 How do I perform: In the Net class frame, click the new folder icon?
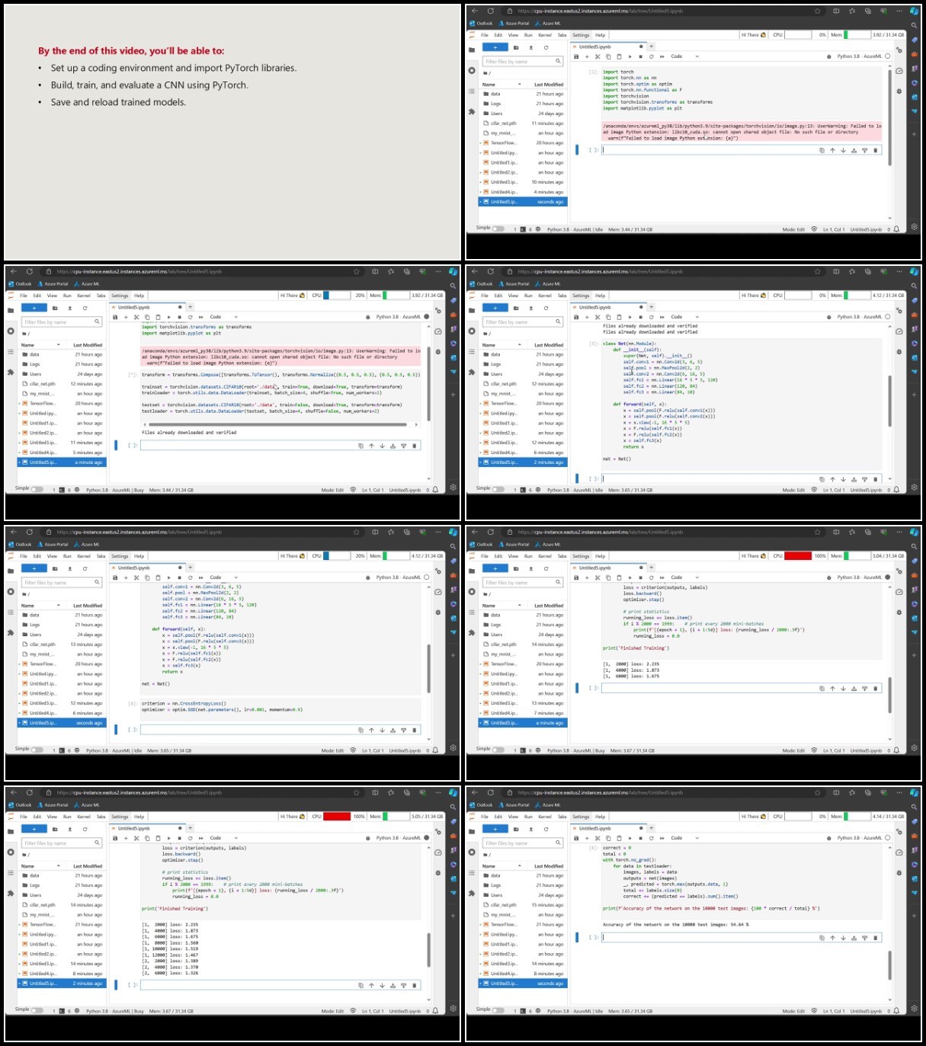point(516,308)
